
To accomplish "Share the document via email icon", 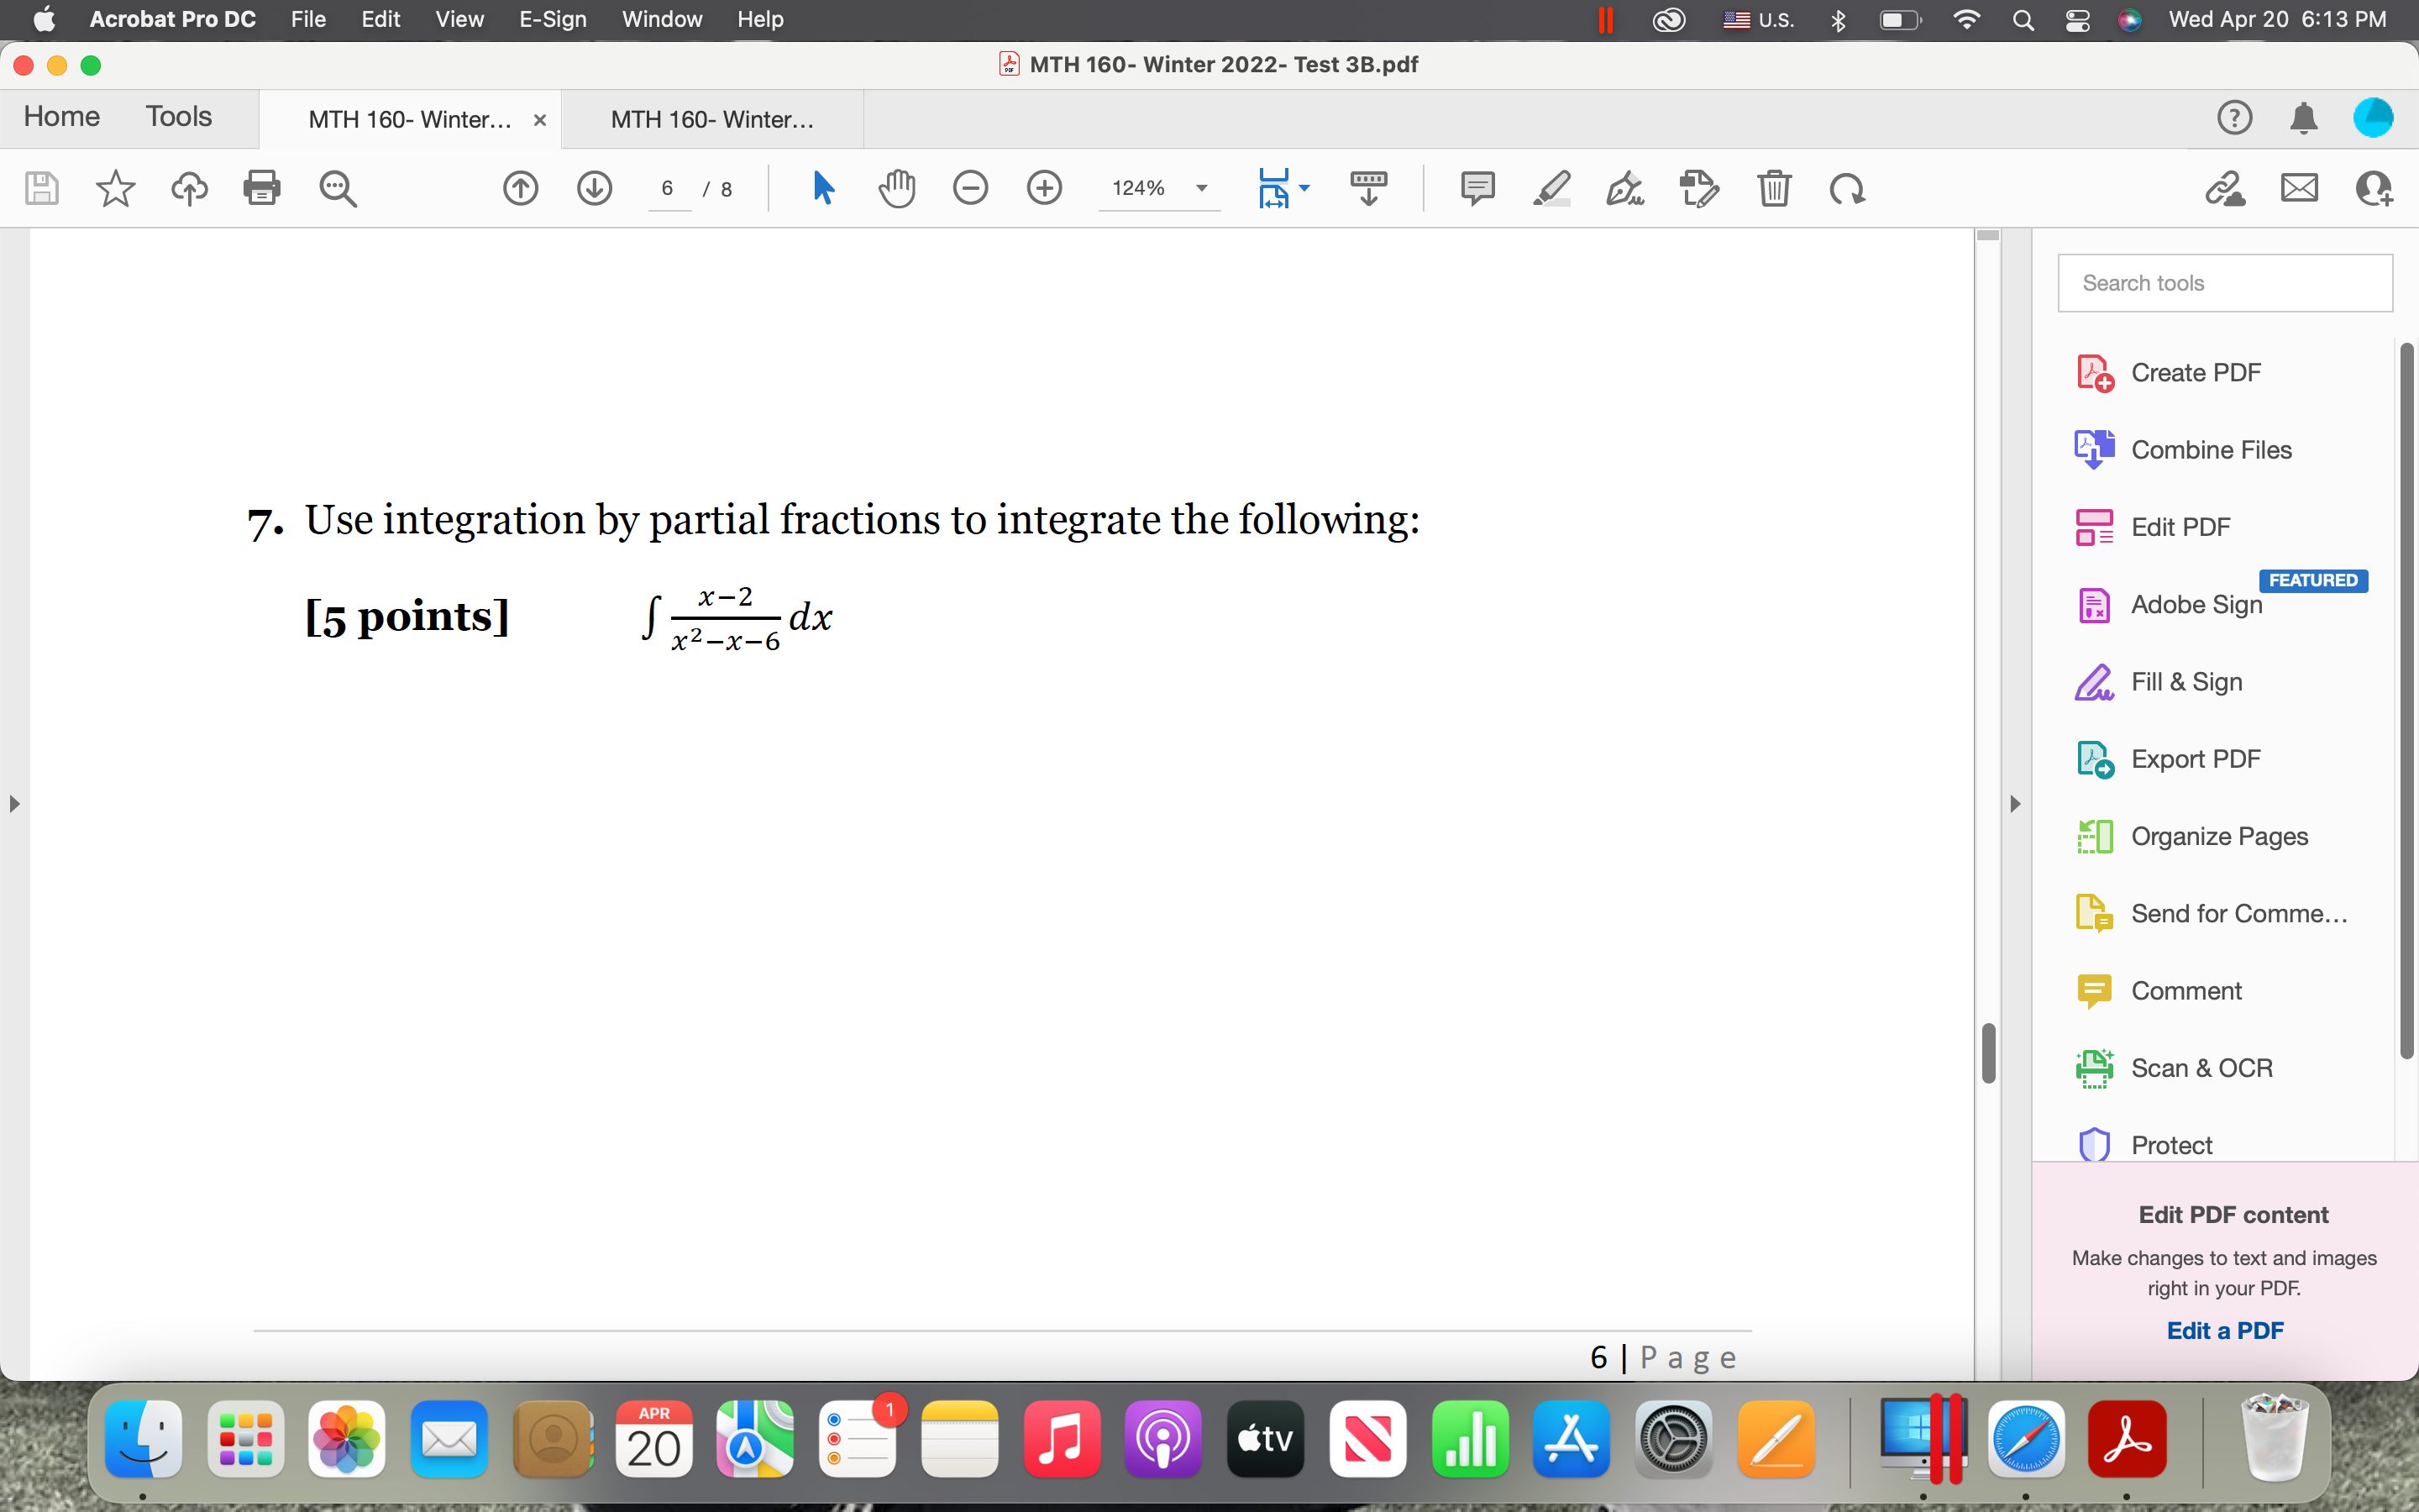I will pos(2298,188).
